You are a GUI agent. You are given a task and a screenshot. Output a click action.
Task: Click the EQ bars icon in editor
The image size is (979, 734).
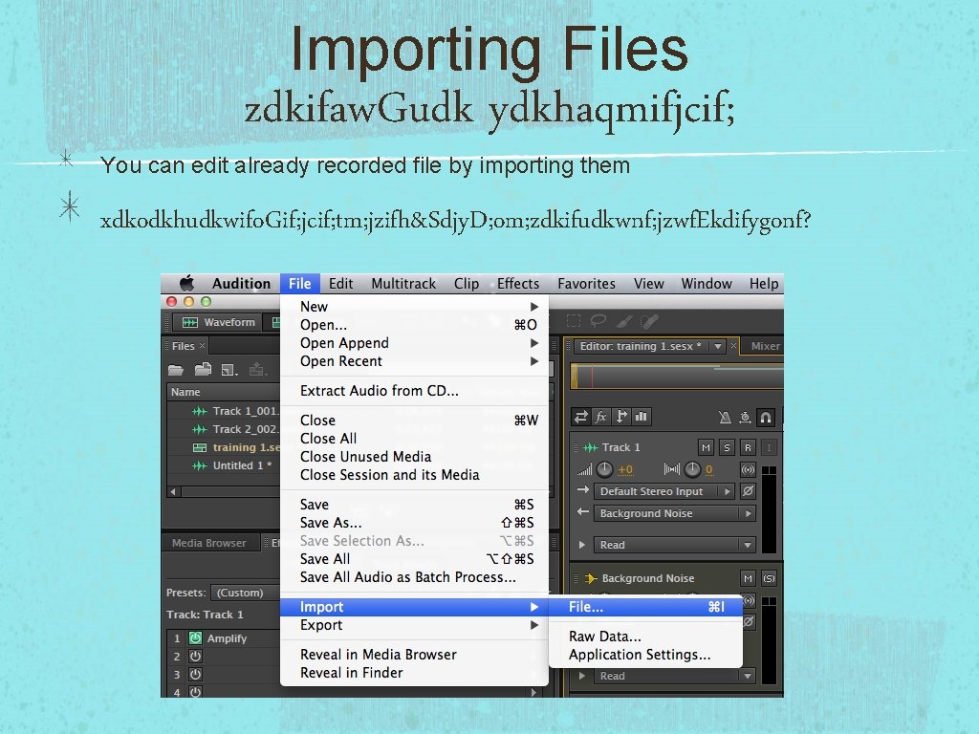[x=642, y=417]
